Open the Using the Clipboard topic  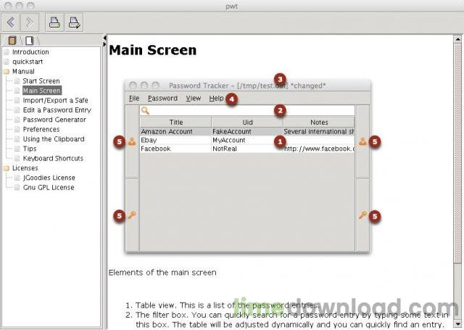pos(54,139)
